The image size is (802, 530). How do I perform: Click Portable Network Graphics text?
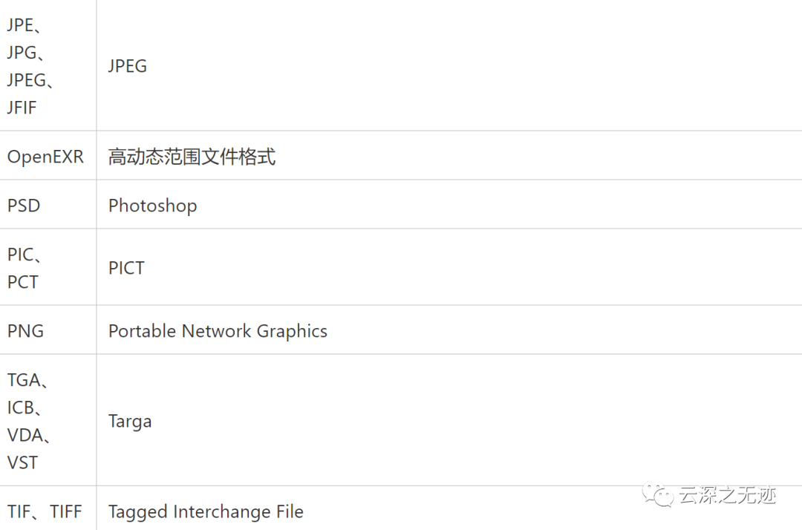click(x=218, y=331)
